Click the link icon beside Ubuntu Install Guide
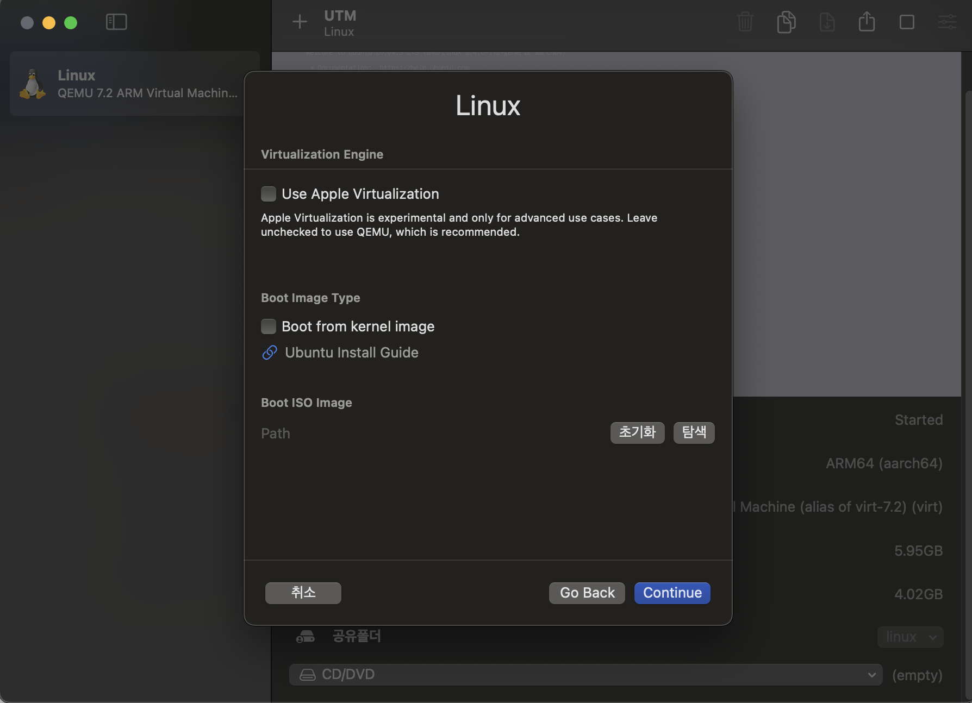The width and height of the screenshot is (972, 703). click(x=270, y=353)
